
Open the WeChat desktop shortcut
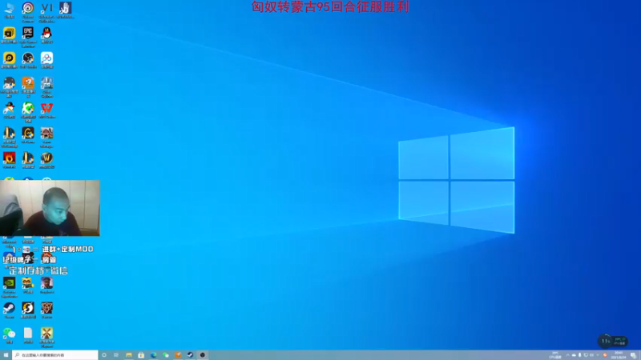pyautogui.click(x=9, y=335)
